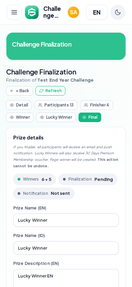132x287 pixels.
Task: Toggle dark mode moon icon
Action: pos(118,12)
